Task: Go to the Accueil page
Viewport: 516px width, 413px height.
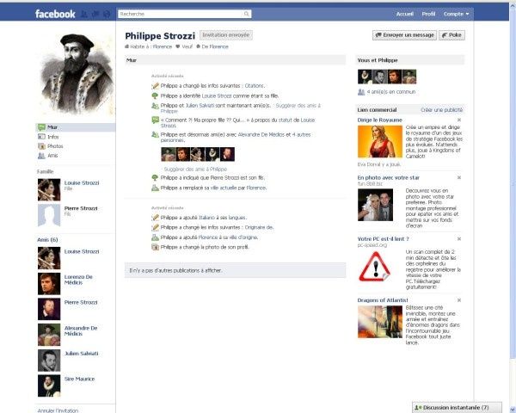Action: 404,15
